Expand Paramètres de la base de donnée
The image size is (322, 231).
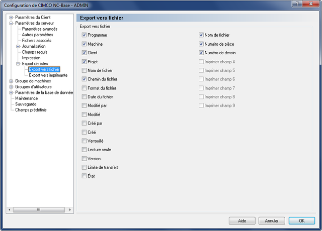point(11,92)
